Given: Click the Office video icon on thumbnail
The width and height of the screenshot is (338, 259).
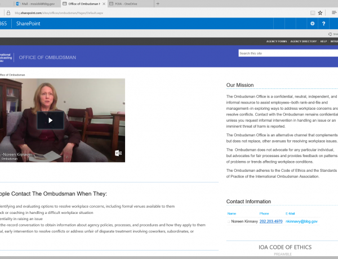Looking at the screenshot, I should (x=118, y=153).
